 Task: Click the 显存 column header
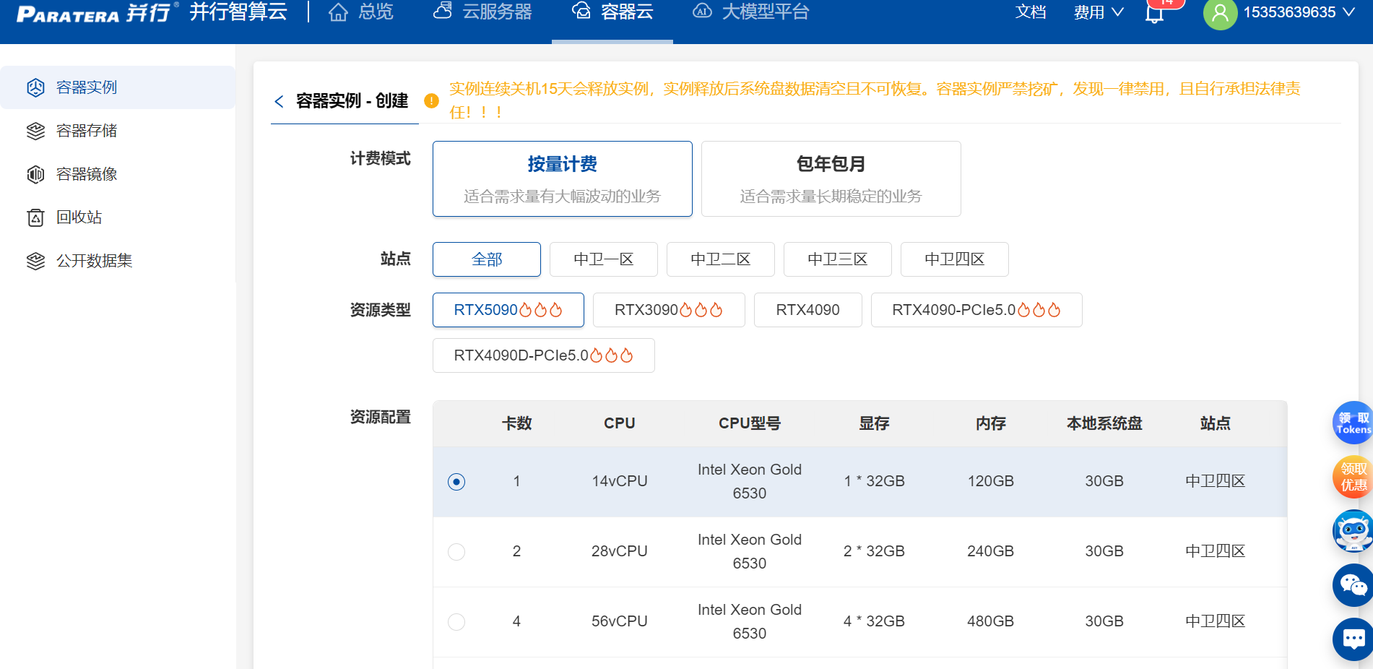874,423
